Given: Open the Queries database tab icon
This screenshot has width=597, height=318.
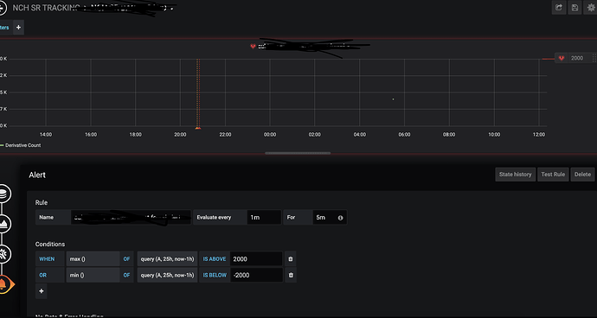Looking at the screenshot, I should click(3, 194).
